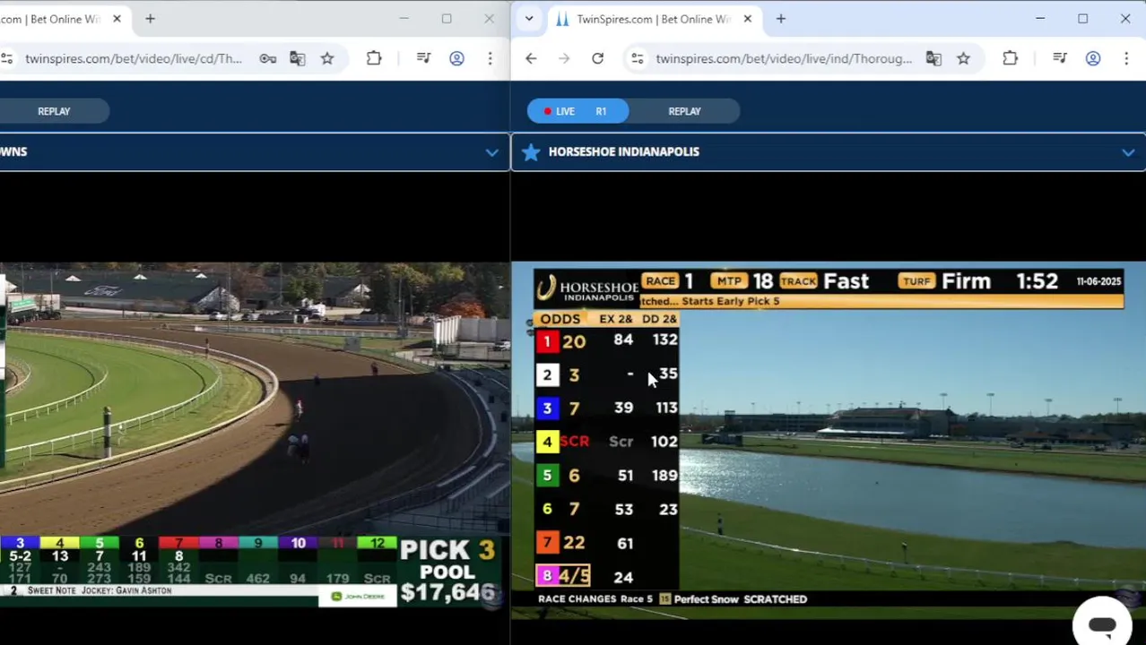Open media controls in left browser window

(423, 58)
